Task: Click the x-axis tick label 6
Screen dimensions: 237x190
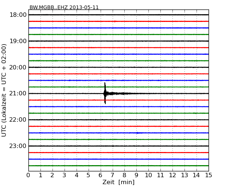Action: click(100, 175)
